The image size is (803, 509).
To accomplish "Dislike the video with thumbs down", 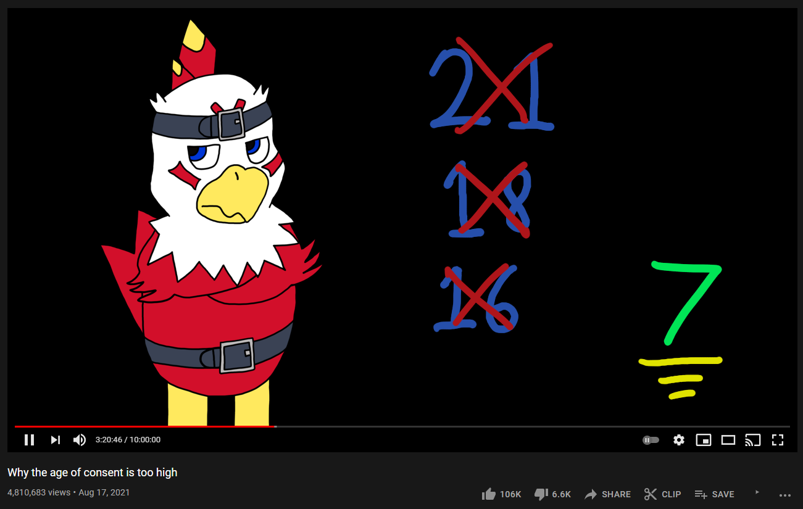I will coord(552,494).
